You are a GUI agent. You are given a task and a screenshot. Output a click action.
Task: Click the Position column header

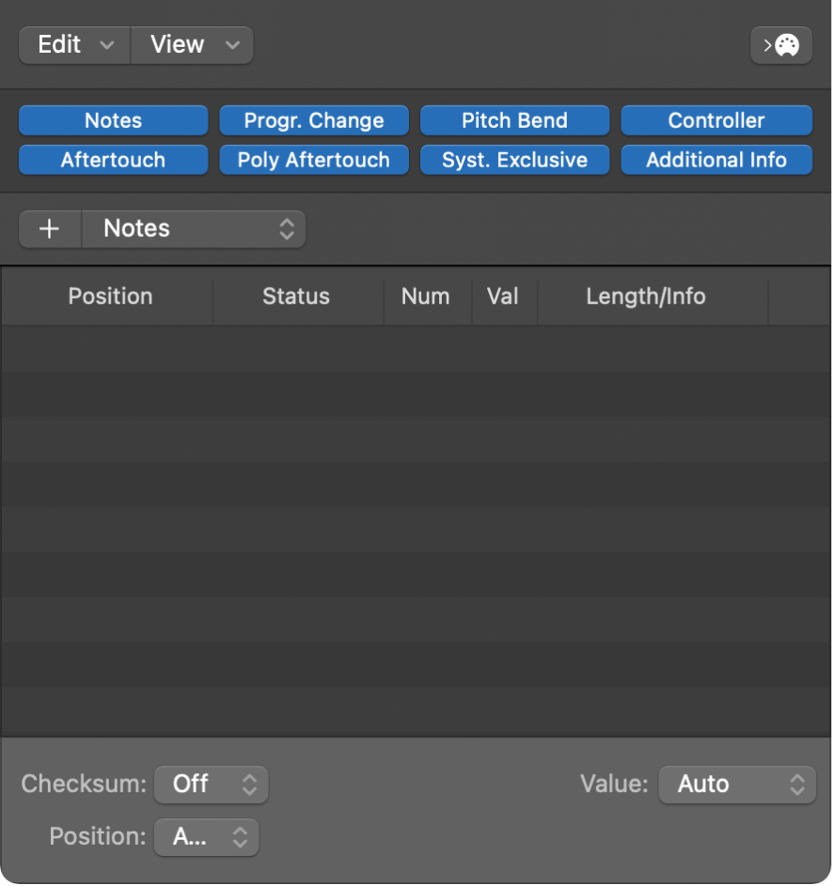[109, 296]
